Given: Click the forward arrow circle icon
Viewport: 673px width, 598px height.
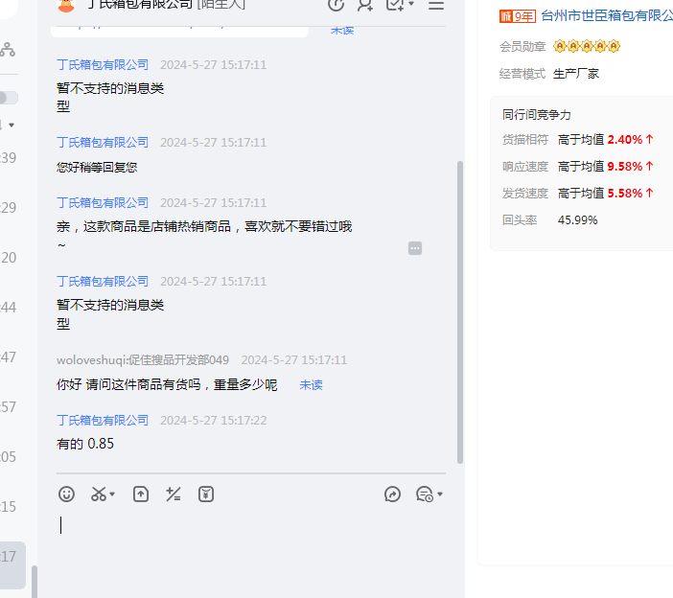Looking at the screenshot, I should pyautogui.click(x=392, y=494).
